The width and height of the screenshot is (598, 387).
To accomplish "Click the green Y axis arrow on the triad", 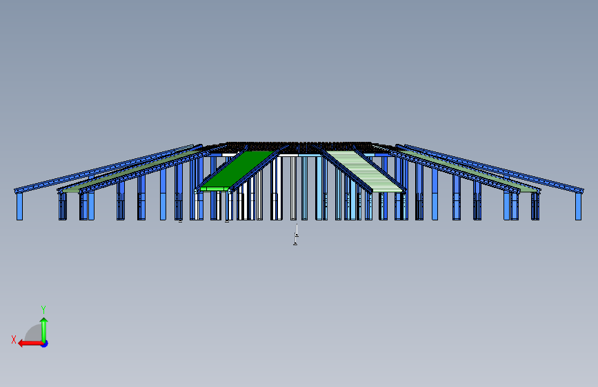I will click(x=44, y=329).
